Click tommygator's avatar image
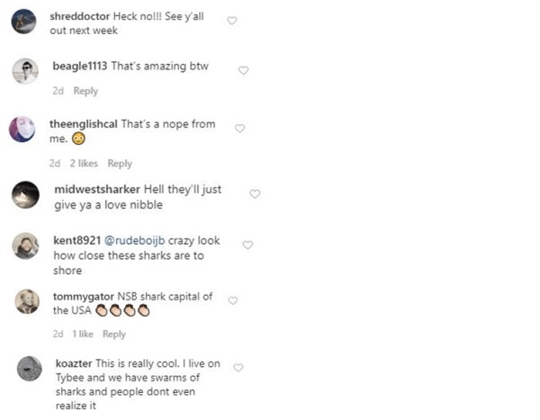540x420 pixels. click(27, 302)
